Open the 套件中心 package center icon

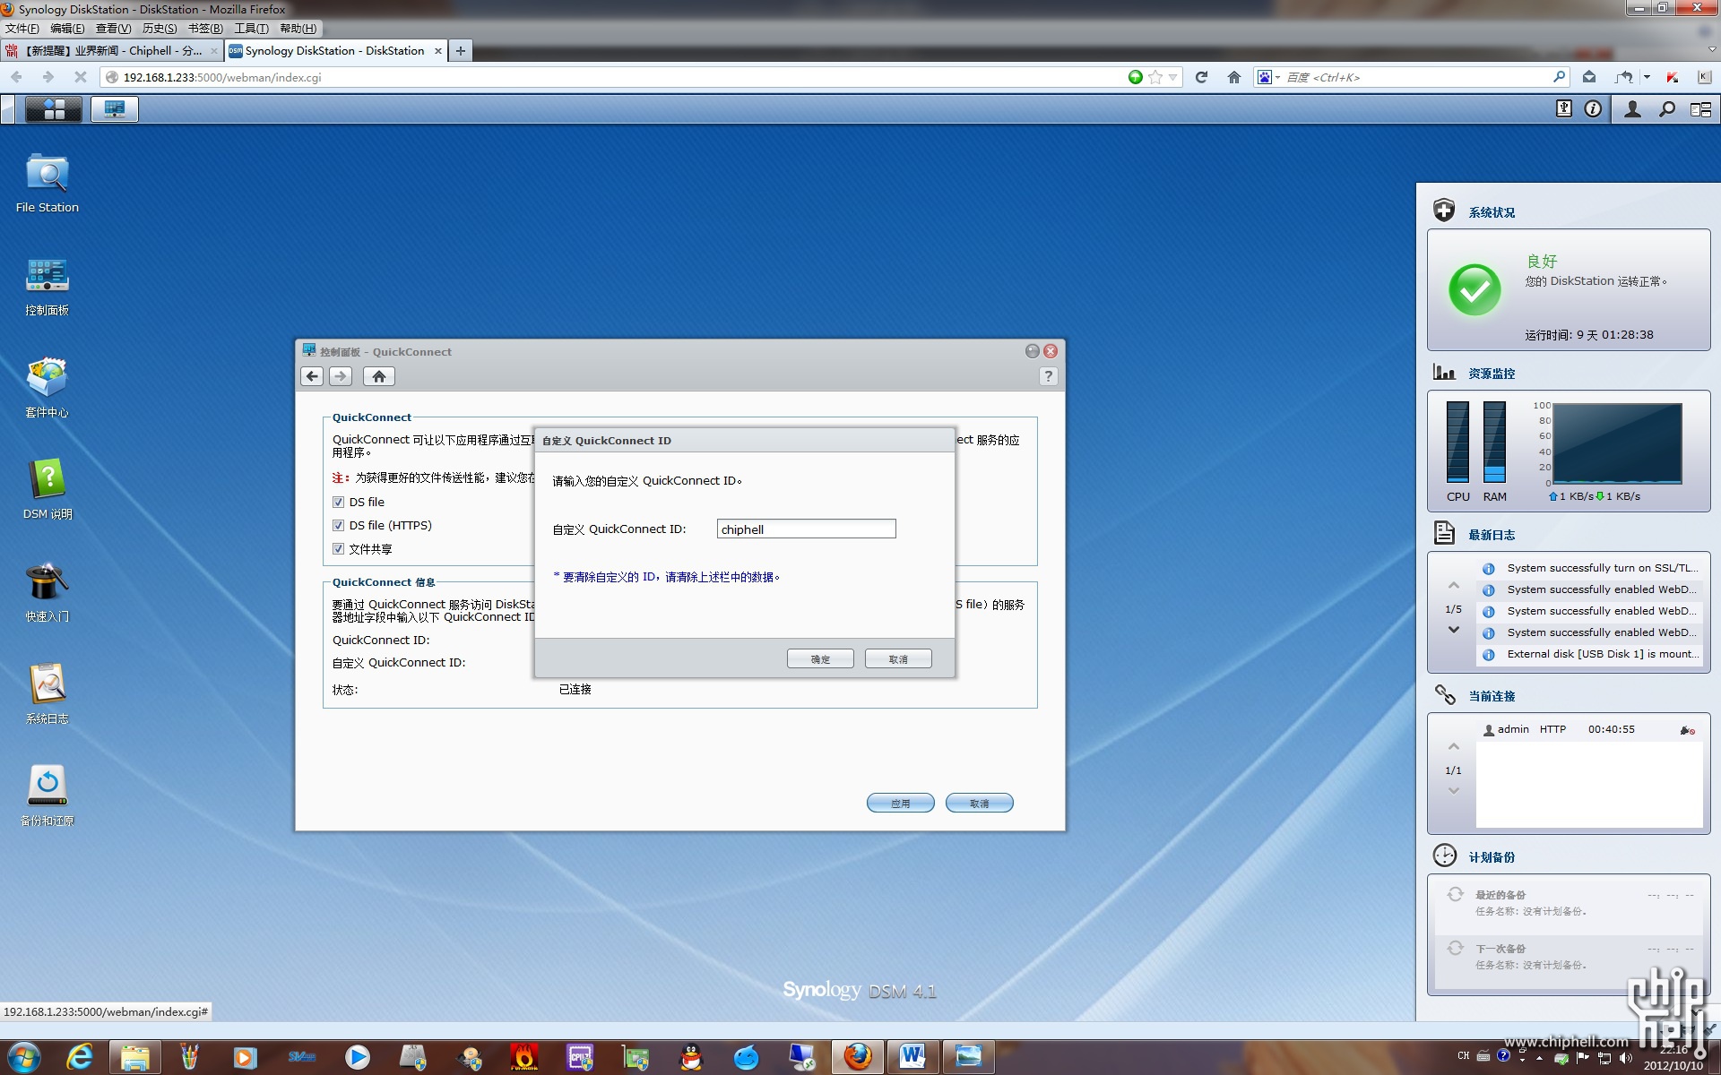[48, 388]
